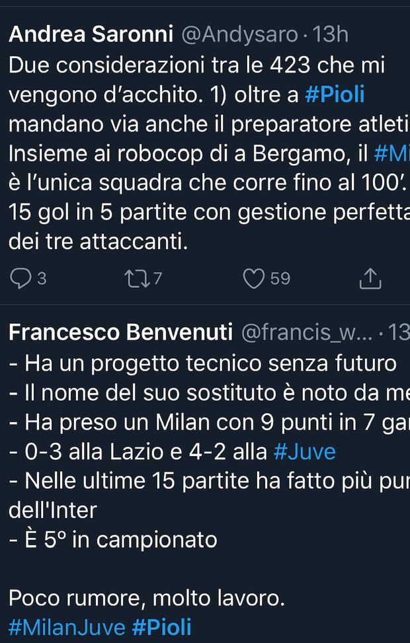This screenshot has height=643, width=410.
Task: Tap the reply count 3
Action: click(x=42, y=279)
